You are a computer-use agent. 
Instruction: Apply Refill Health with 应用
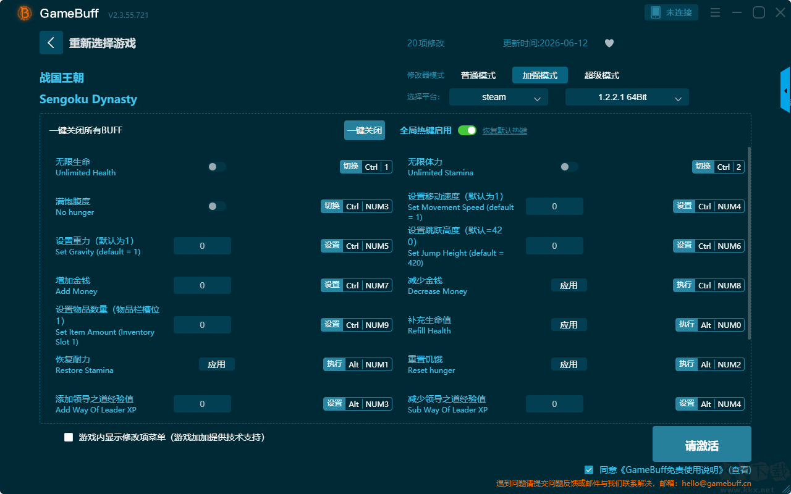pos(569,325)
